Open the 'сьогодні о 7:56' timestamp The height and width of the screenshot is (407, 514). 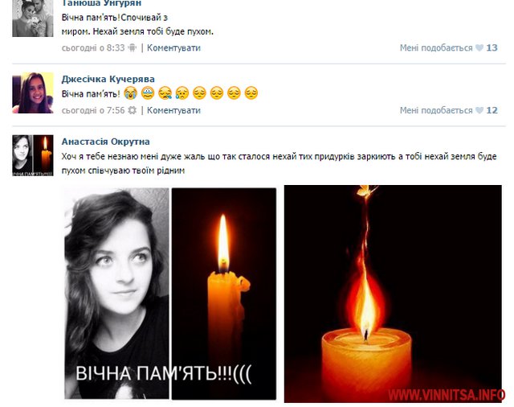coord(93,110)
